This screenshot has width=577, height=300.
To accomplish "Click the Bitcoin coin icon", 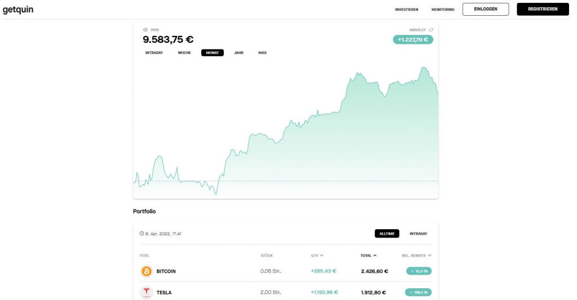I will (147, 271).
